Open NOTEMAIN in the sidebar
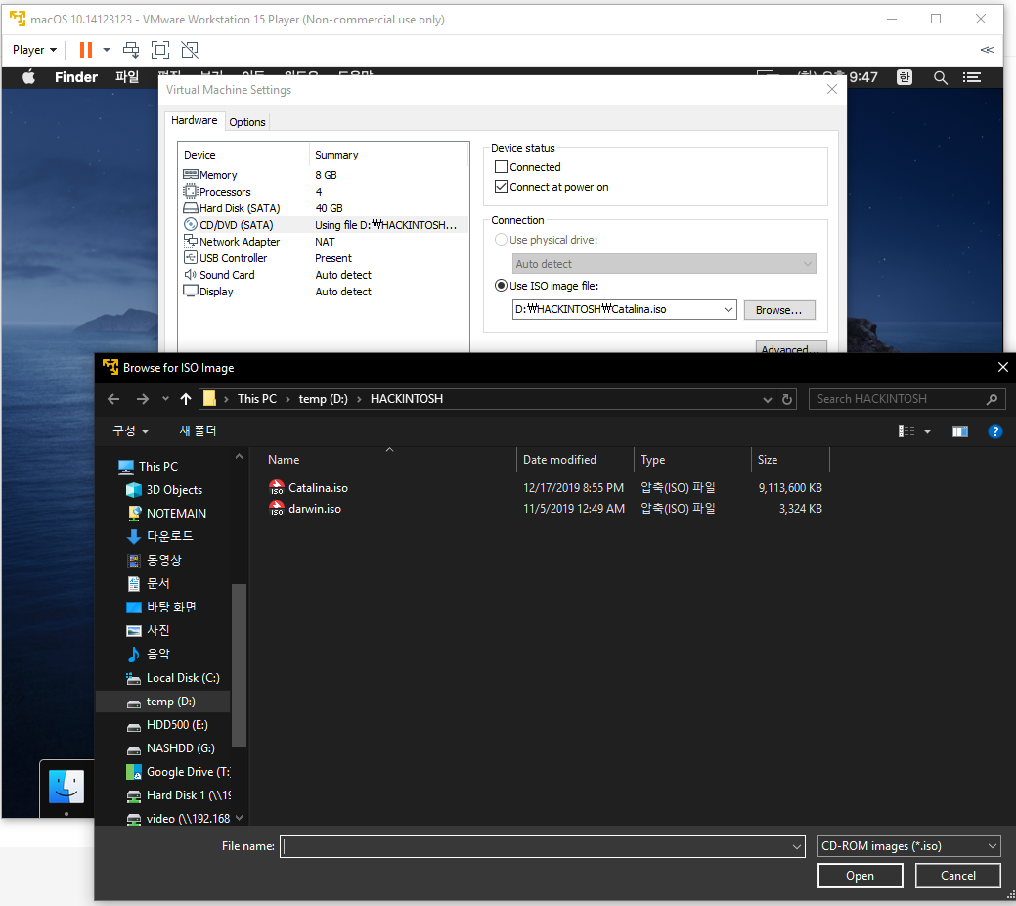The width and height of the screenshot is (1016, 906). point(167,514)
